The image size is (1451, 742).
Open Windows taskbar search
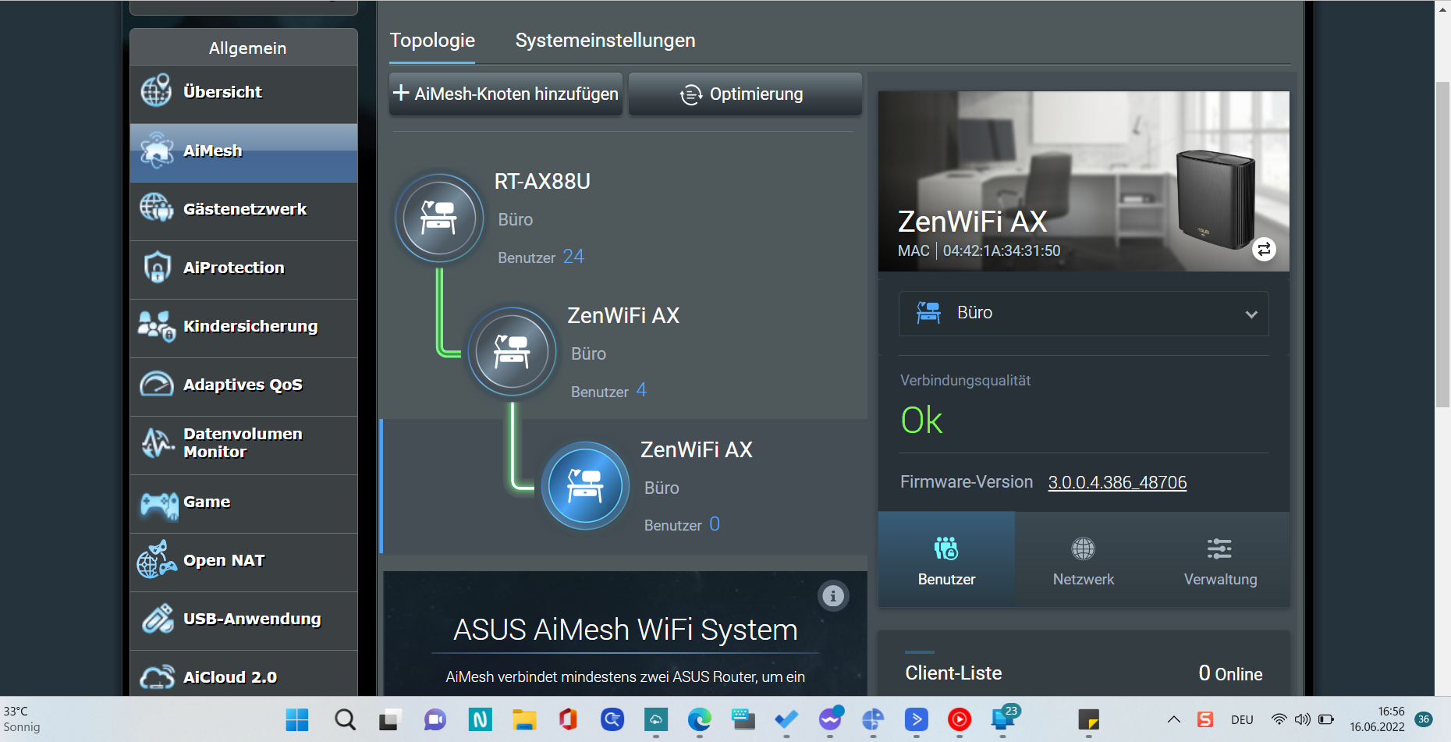345,719
